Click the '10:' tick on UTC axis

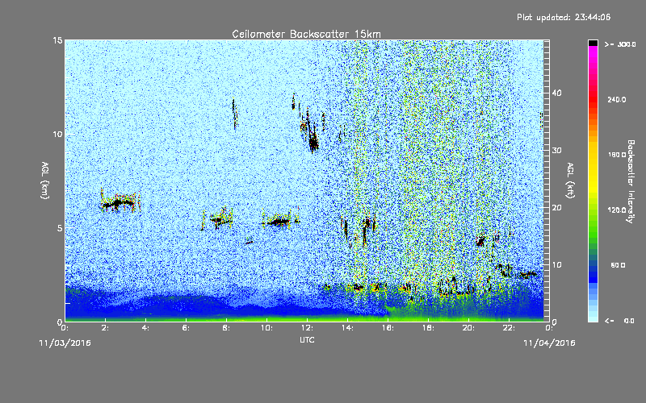pyautogui.click(x=267, y=328)
